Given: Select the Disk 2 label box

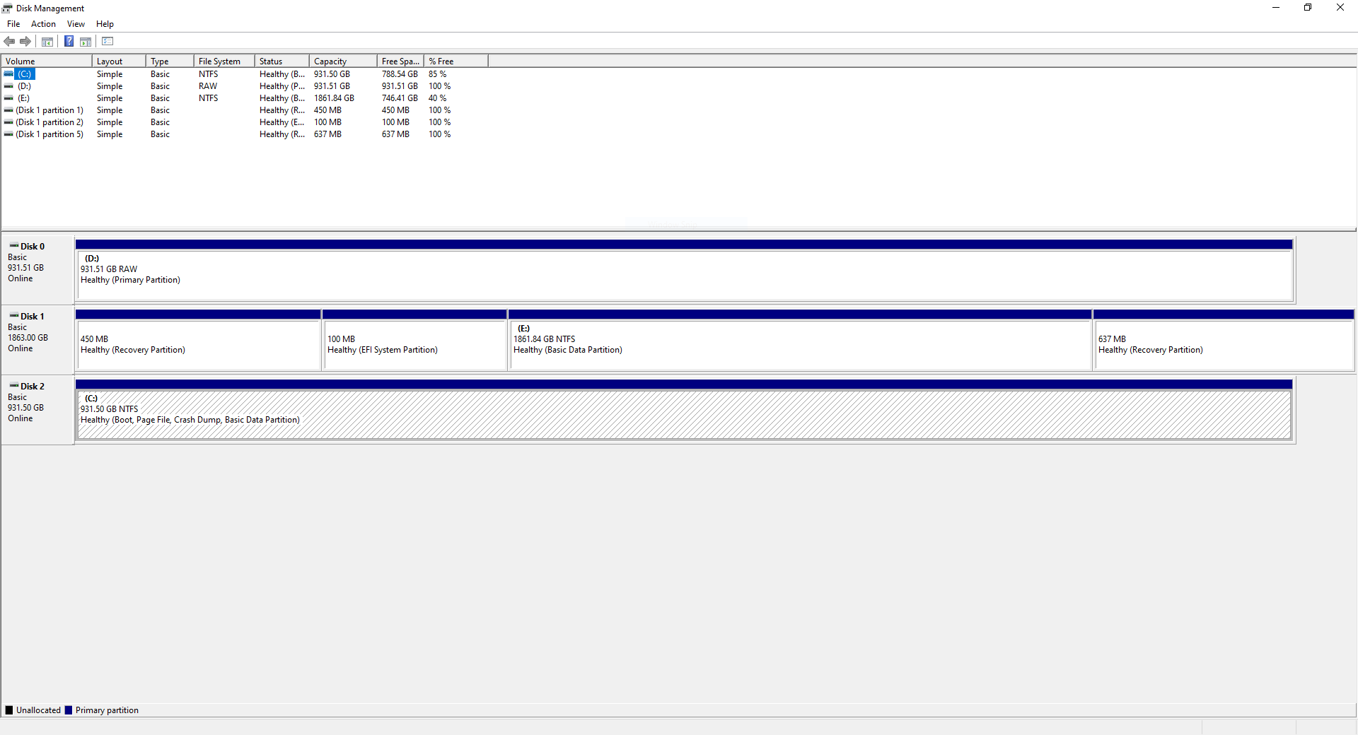Looking at the screenshot, I should point(38,410).
